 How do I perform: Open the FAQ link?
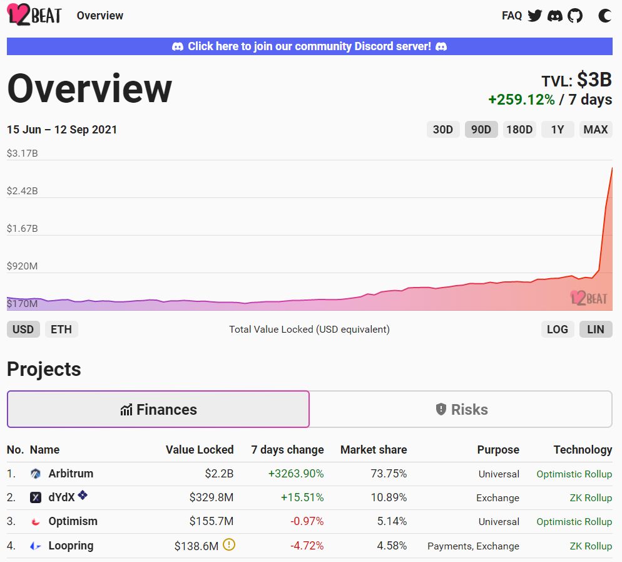[512, 16]
